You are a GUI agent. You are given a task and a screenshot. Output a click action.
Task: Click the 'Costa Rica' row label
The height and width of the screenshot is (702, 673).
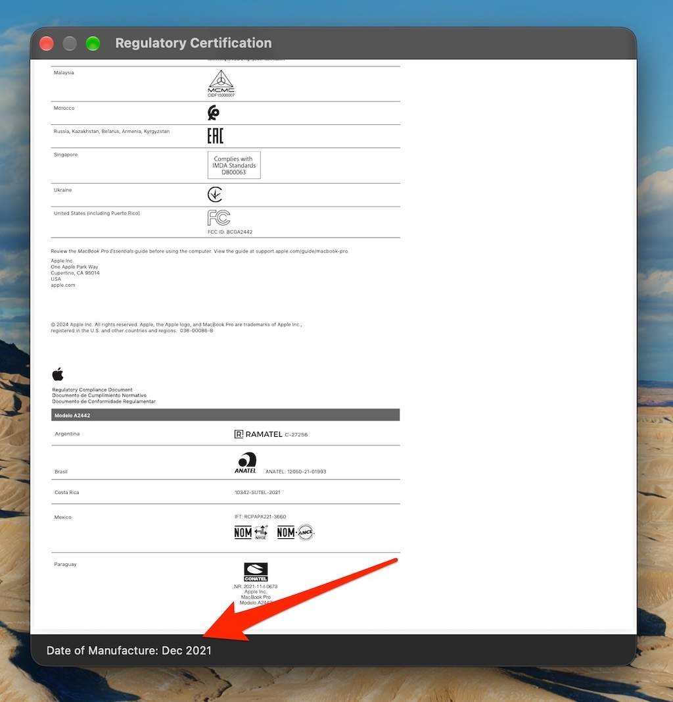(x=66, y=492)
